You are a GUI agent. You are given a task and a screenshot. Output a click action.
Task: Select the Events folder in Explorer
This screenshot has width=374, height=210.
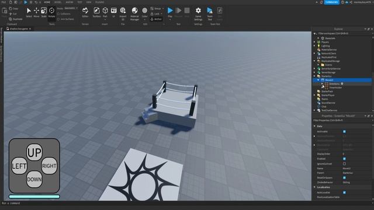(328, 65)
